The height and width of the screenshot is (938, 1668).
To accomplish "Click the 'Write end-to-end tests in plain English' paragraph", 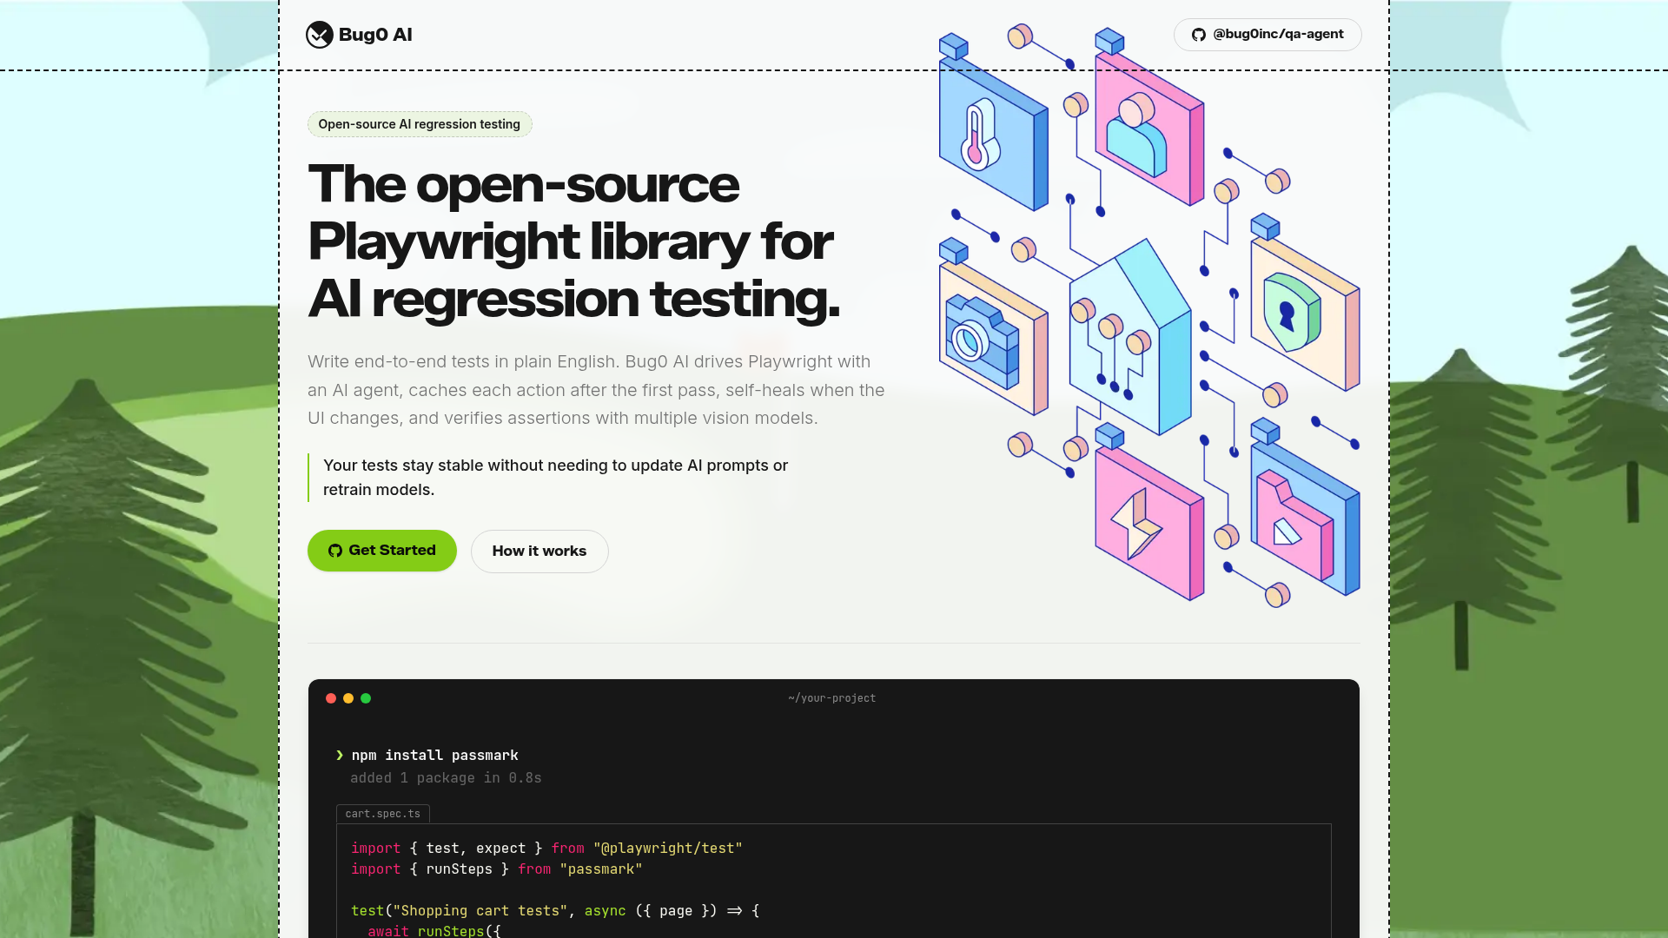I will [596, 390].
